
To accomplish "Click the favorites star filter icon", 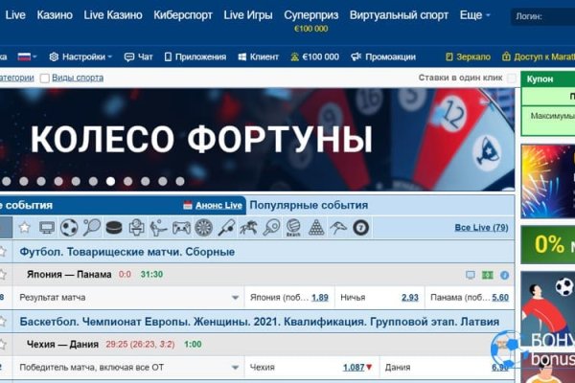I will pos(24,228).
